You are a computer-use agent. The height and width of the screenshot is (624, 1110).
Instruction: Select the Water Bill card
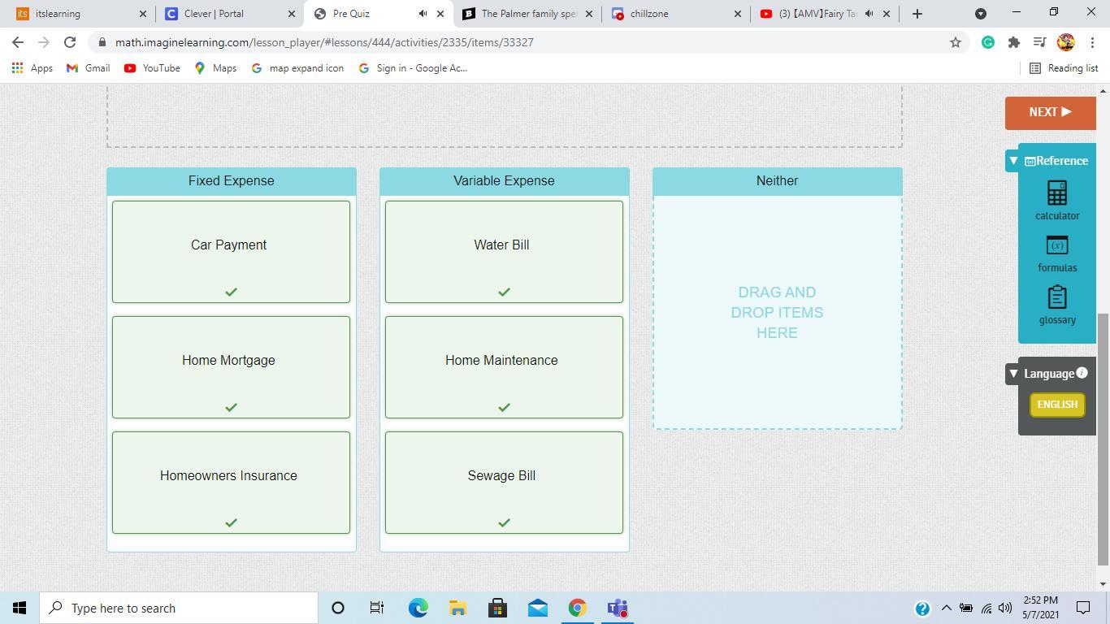point(504,252)
